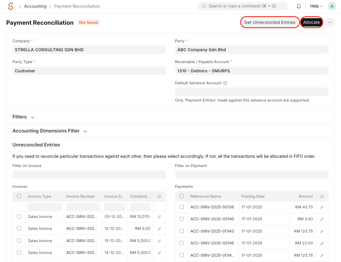Select all rows in Payments table
Screen dimensions: 341x262
[182, 196]
